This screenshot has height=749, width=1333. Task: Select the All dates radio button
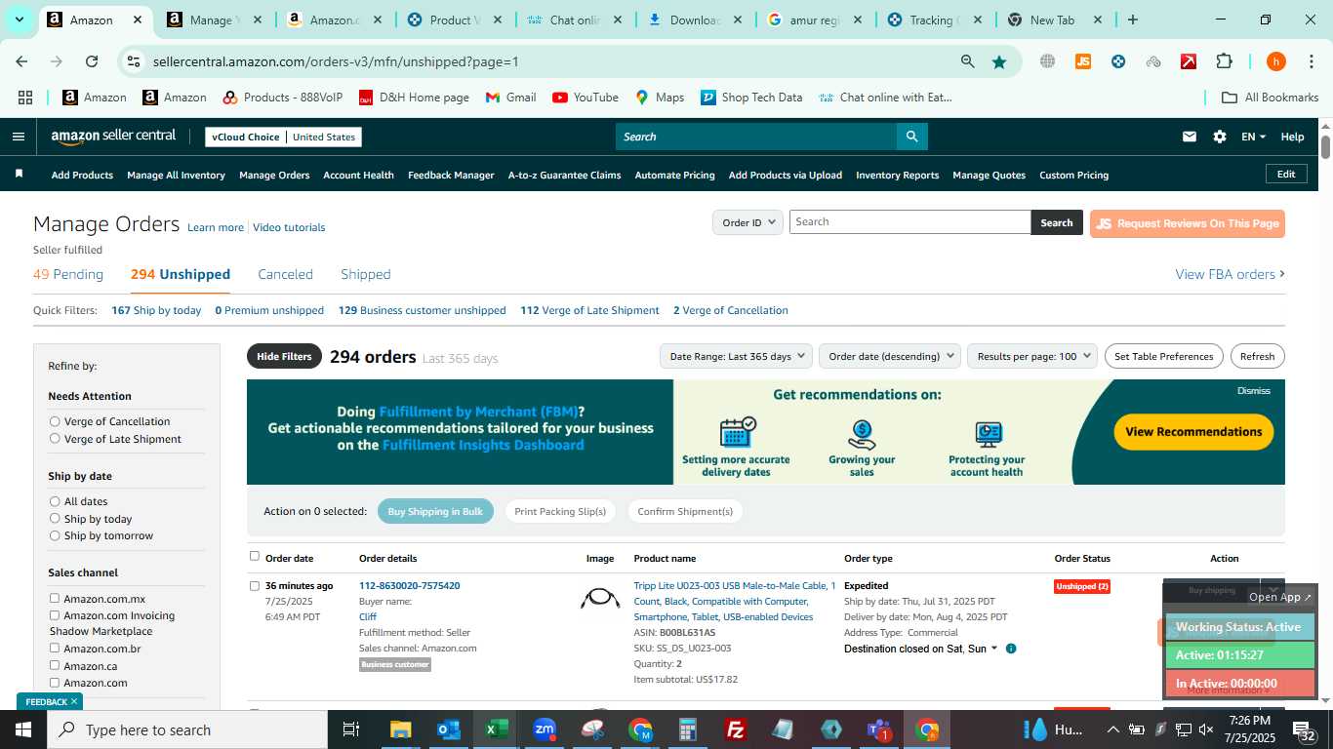[55, 501]
